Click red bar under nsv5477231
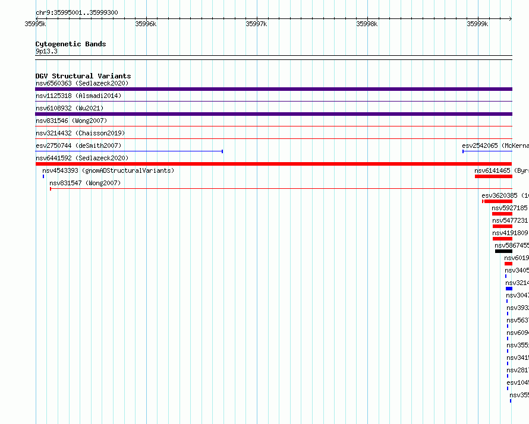The width and height of the screenshot is (529, 424). [x=503, y=226]
